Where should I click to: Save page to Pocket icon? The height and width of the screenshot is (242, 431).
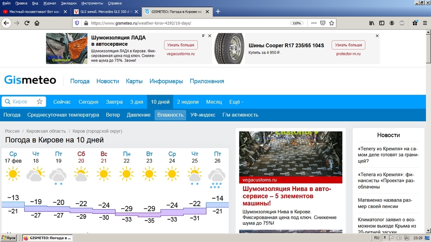(x=323, y=23)
